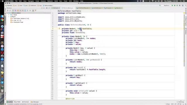Open the Event Log button

180,102
